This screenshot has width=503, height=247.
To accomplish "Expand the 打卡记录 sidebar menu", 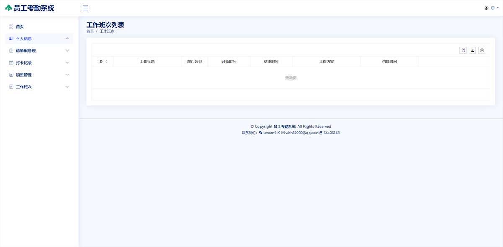I will [x=67, y=63].
